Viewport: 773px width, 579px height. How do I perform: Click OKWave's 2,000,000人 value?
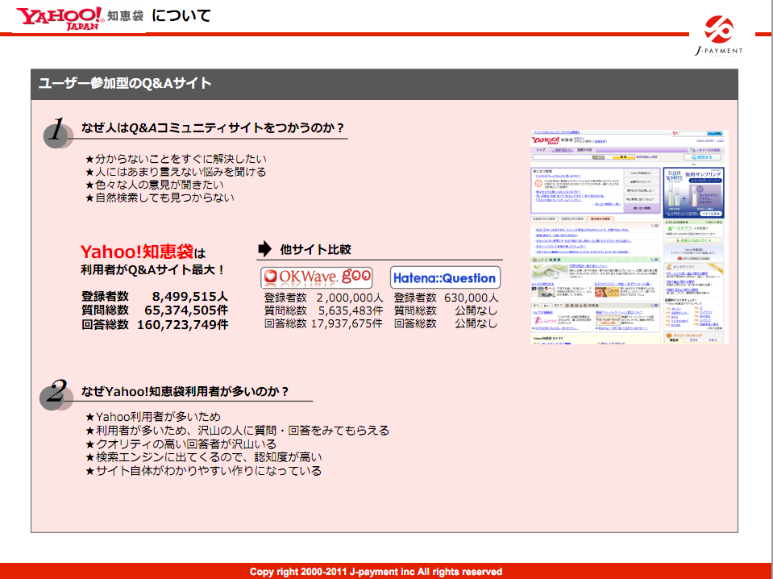click(x=350, y=298)
